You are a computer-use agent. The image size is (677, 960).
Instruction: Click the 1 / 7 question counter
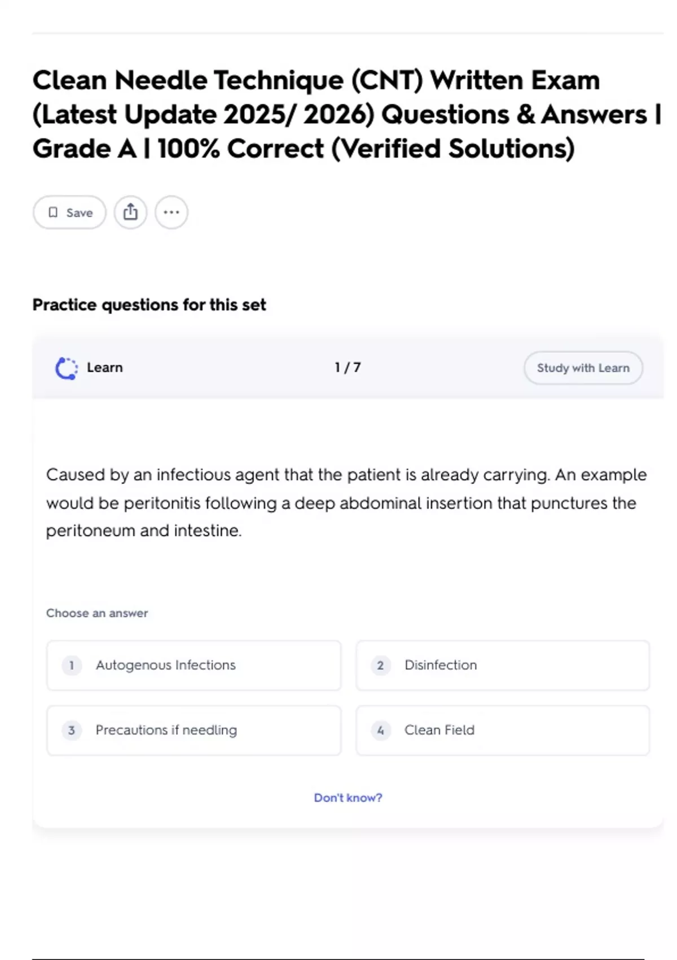coord(348,368)
